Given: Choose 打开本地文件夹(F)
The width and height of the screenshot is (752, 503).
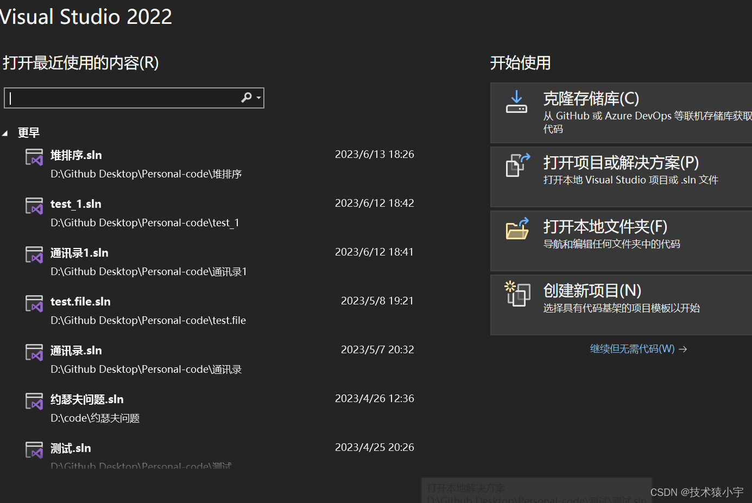Looking at the screenshot, I should tap(621, 241).
